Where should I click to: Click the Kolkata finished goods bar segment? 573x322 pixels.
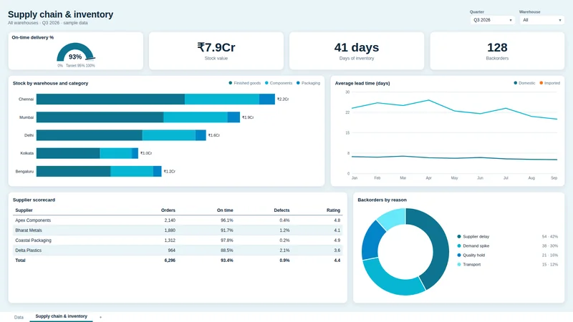68,153
